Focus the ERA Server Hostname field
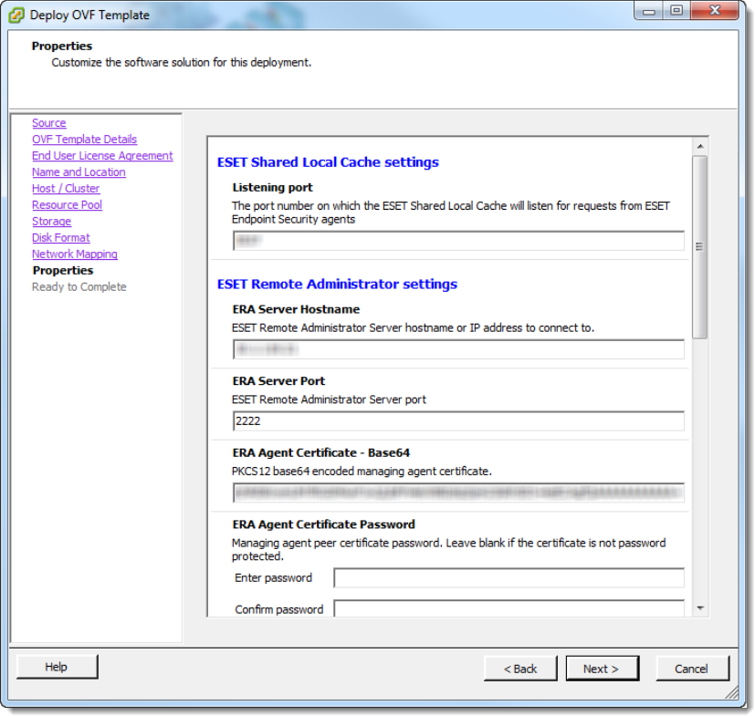 [x=458, y=349]
